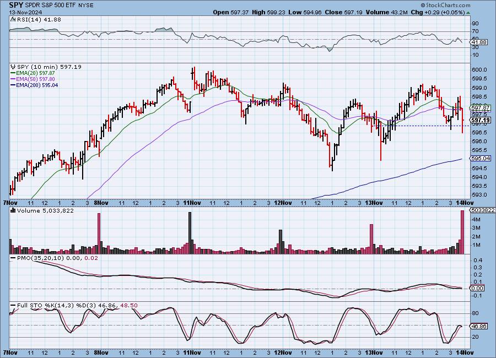Image resolution: width=496 pixels, height=358 pixels.
Task: Click the 41.88 RSI value tag on axis
Action: click(x=479, y=42)
